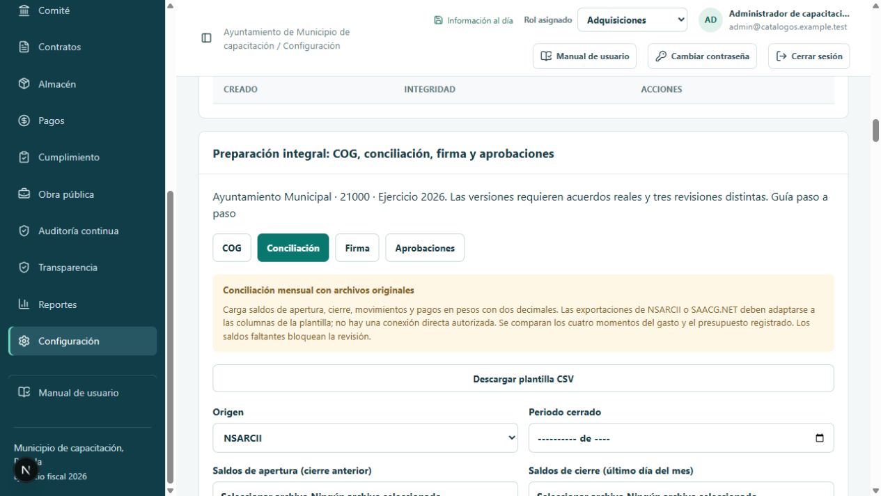The image size is (881, 496).
Task: Click the round N logo badge
Action: [26, 470]
